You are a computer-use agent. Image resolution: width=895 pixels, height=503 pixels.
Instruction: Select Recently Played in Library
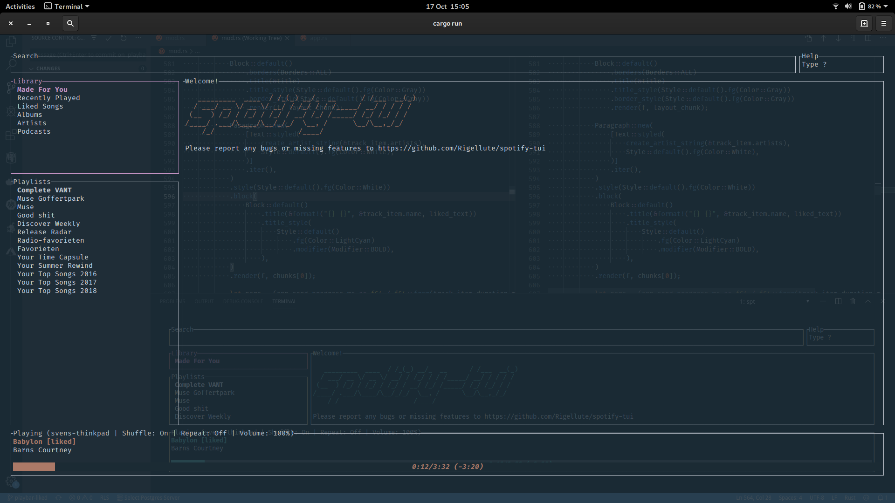[48, 98]
